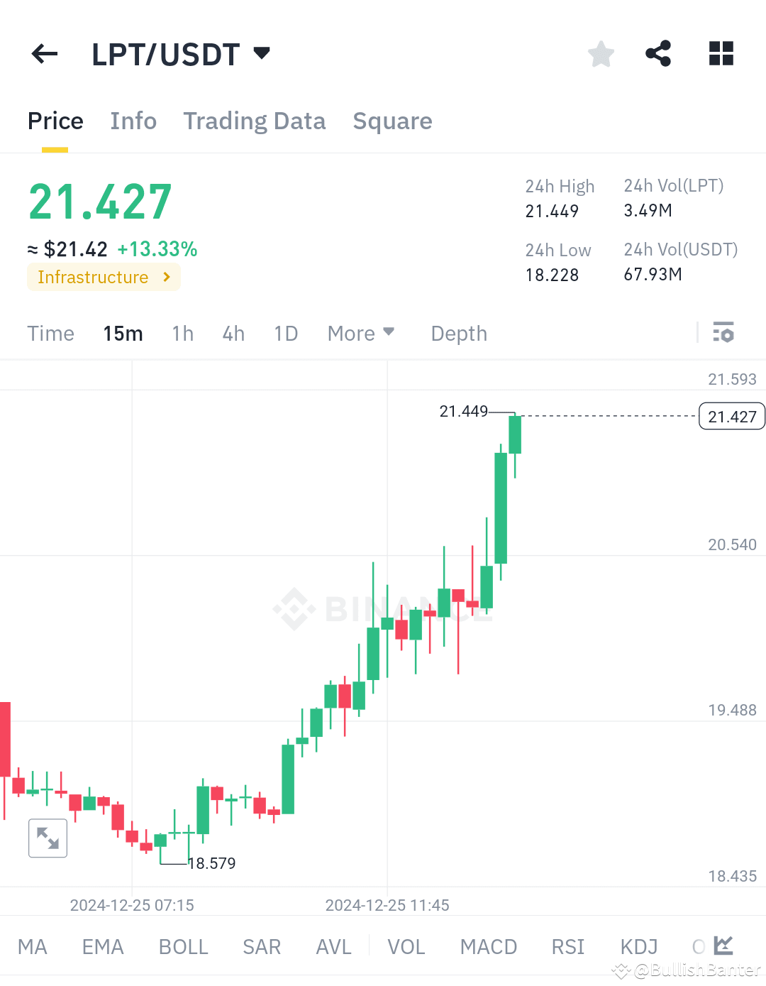
Task: Open the Depth view
Action: 458,333
